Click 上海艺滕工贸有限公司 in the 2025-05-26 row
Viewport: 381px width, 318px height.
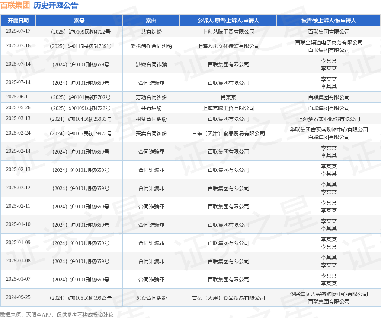coord(228,108)
